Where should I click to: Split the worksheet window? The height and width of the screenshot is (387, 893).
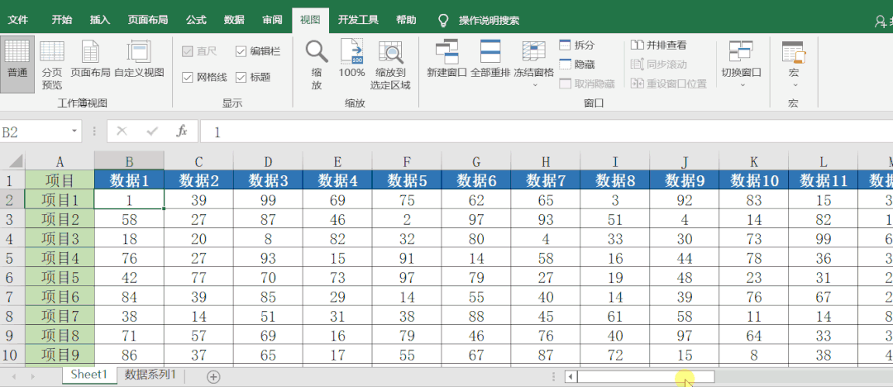[577, 45]
